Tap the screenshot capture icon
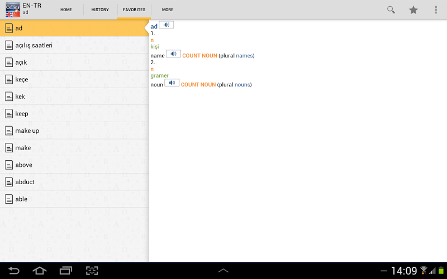The height and width of the screenshot is (279, 447). tap(92, 271)
